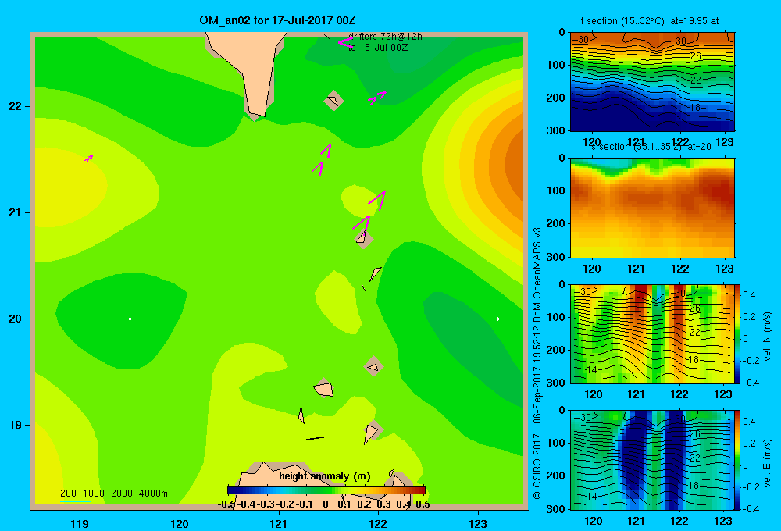Click longitude label 119 on main map axis
The height and width of the screenshot is (531, 781).
coord(80,523)
